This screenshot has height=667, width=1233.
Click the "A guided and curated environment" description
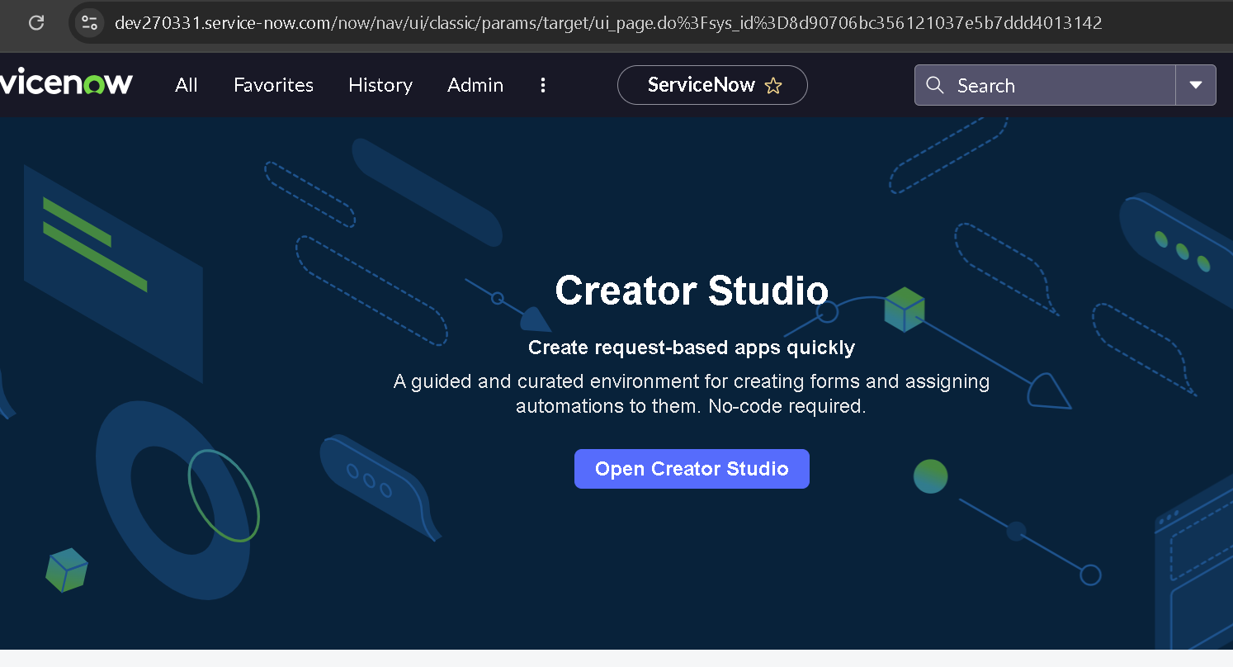[692, 394]
